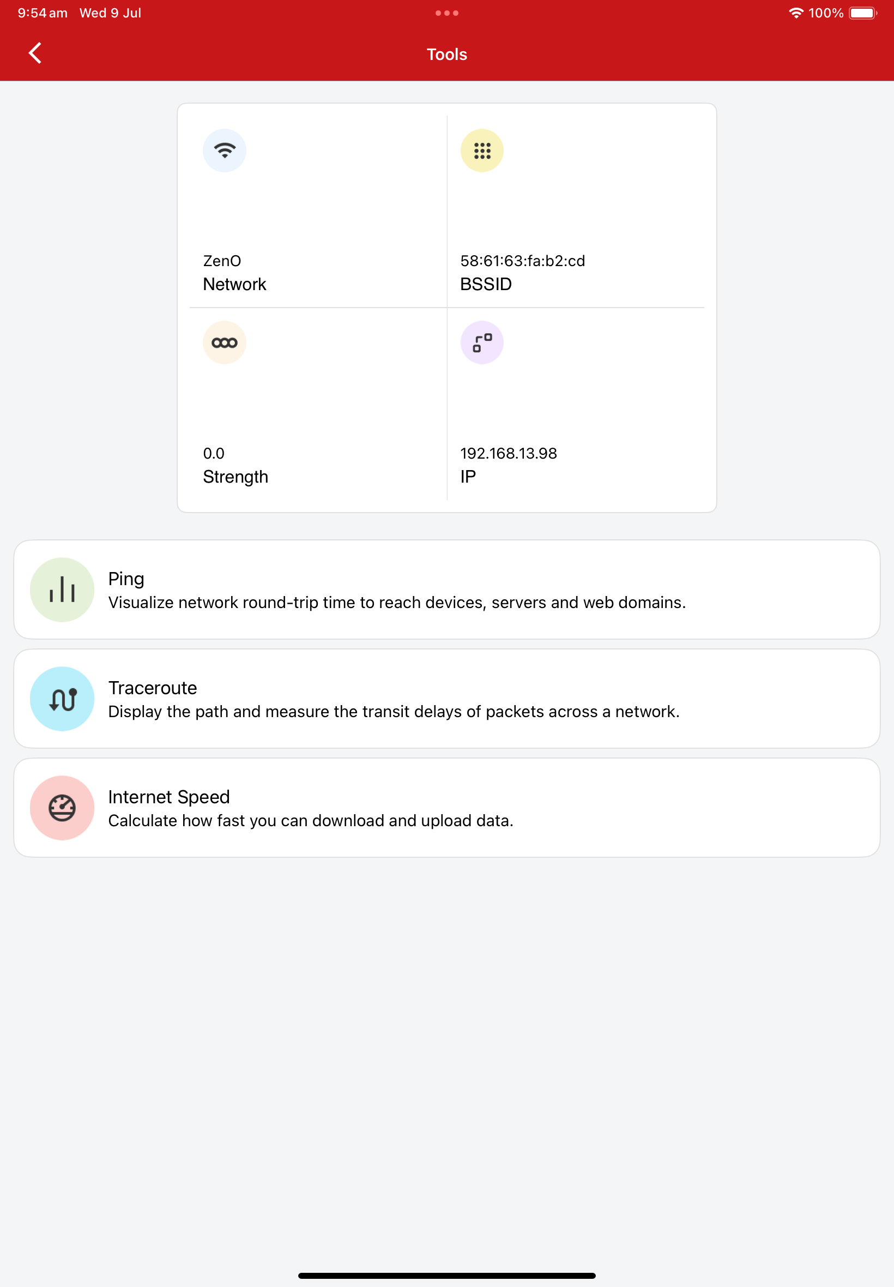The width and height of the screenshot is (894, 1287).
Task: Tap the WiFi status bar icon
Action: click(x=796, y=13)
